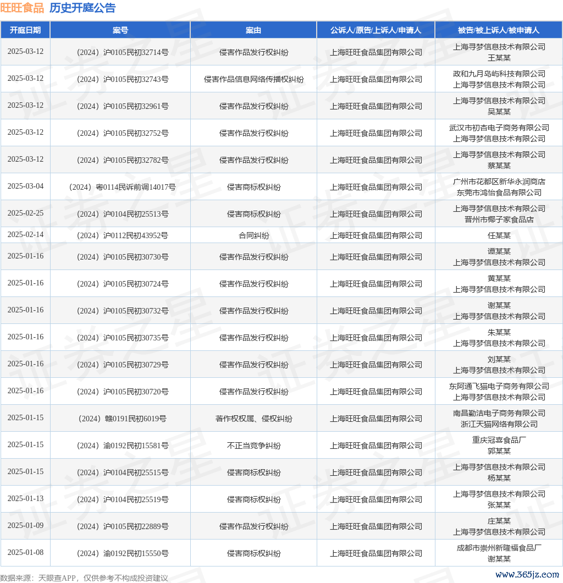
Task: Select the 开庭日期 column header
Action: point(25,30)
